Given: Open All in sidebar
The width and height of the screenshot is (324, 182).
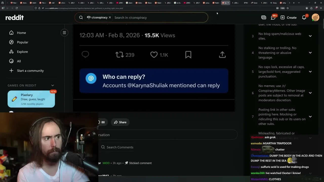Looking at the screenshot, I should pos(19,61).
